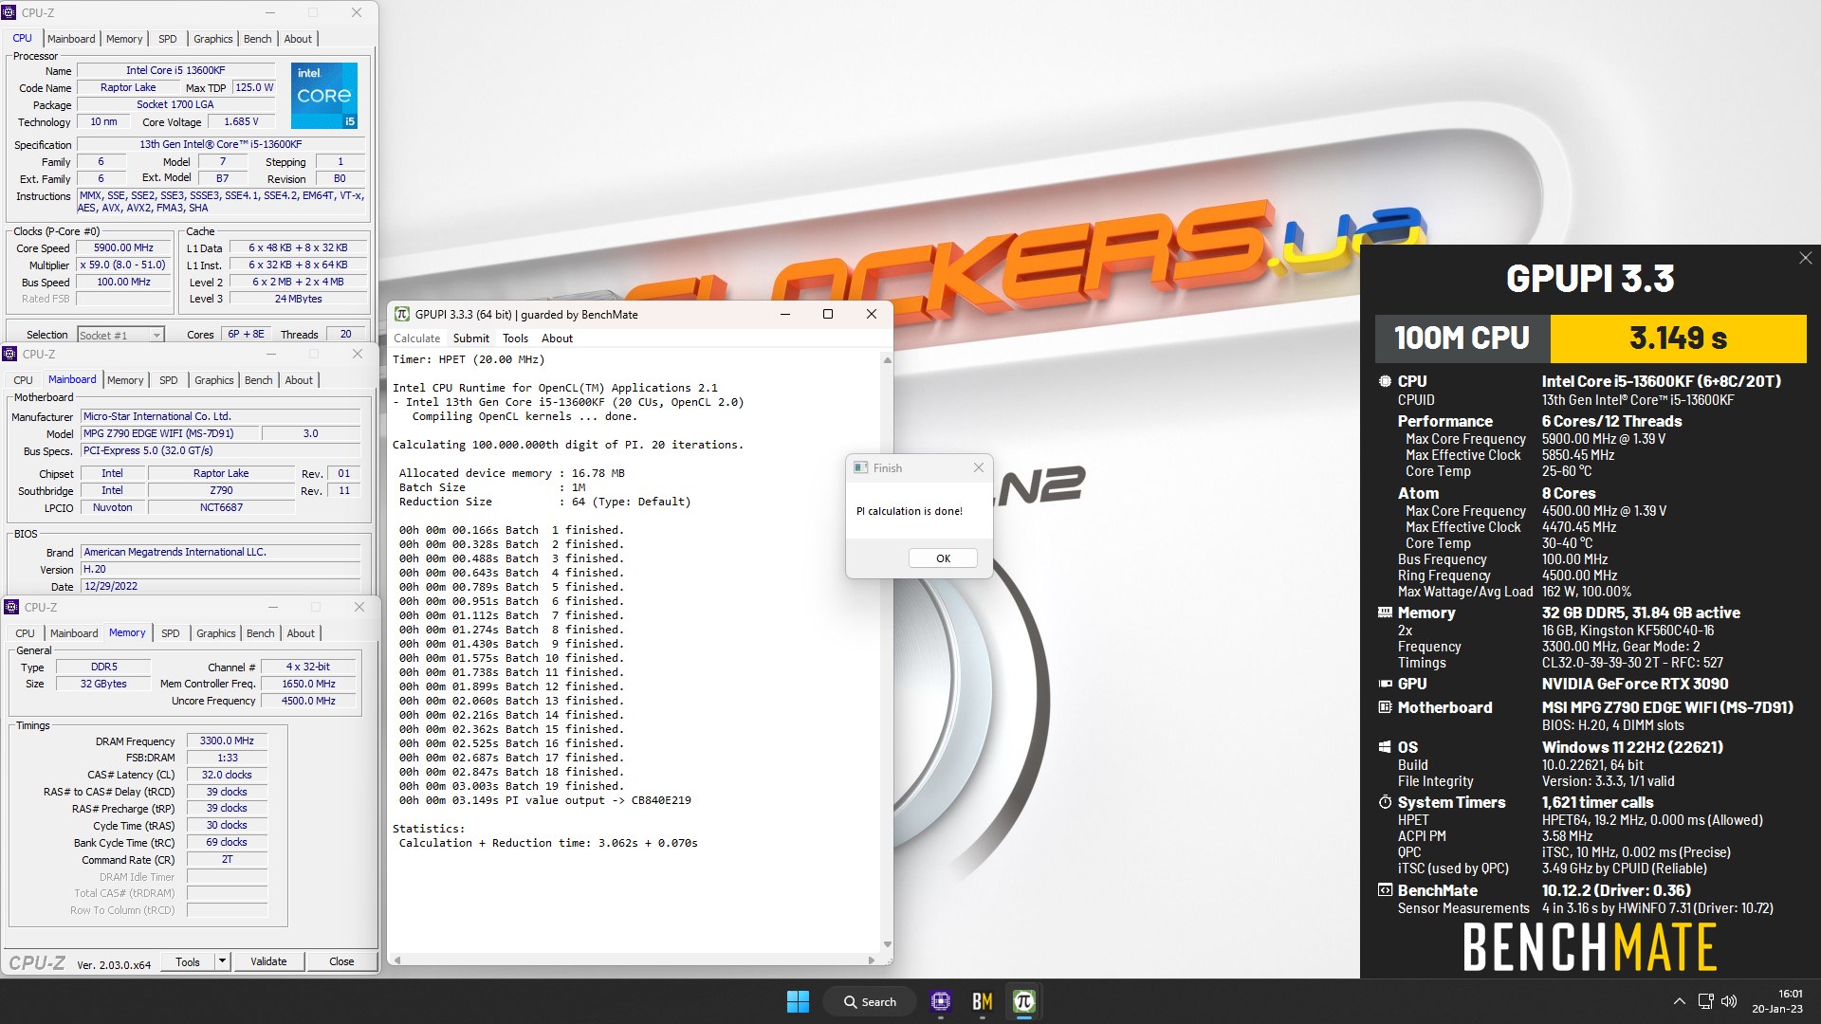
Task: Click the BENCHMATE logo in result panel
Action: pyautogui.click(x=1591, y=946)
